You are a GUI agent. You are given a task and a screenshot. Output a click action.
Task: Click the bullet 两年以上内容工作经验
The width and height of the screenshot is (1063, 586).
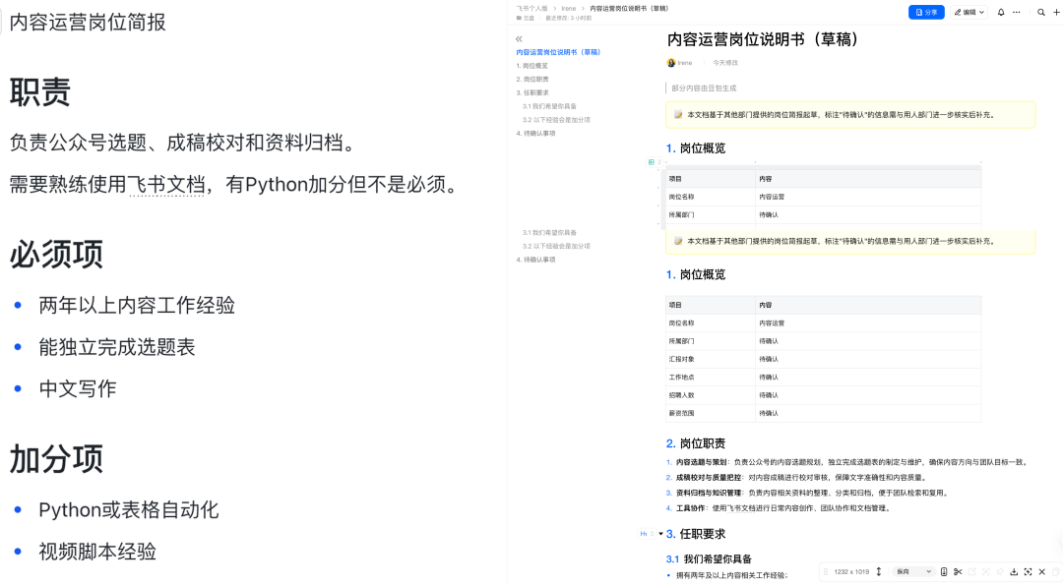point(137,306)
